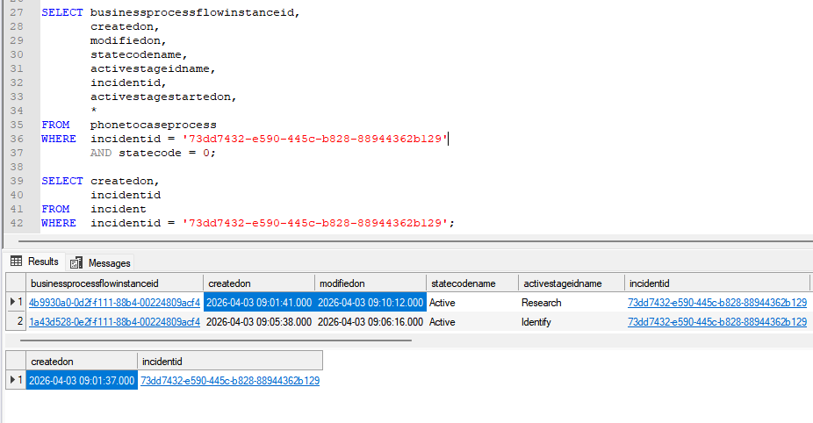
Task: Click the statecodename column header
Action: coord(463,283)
